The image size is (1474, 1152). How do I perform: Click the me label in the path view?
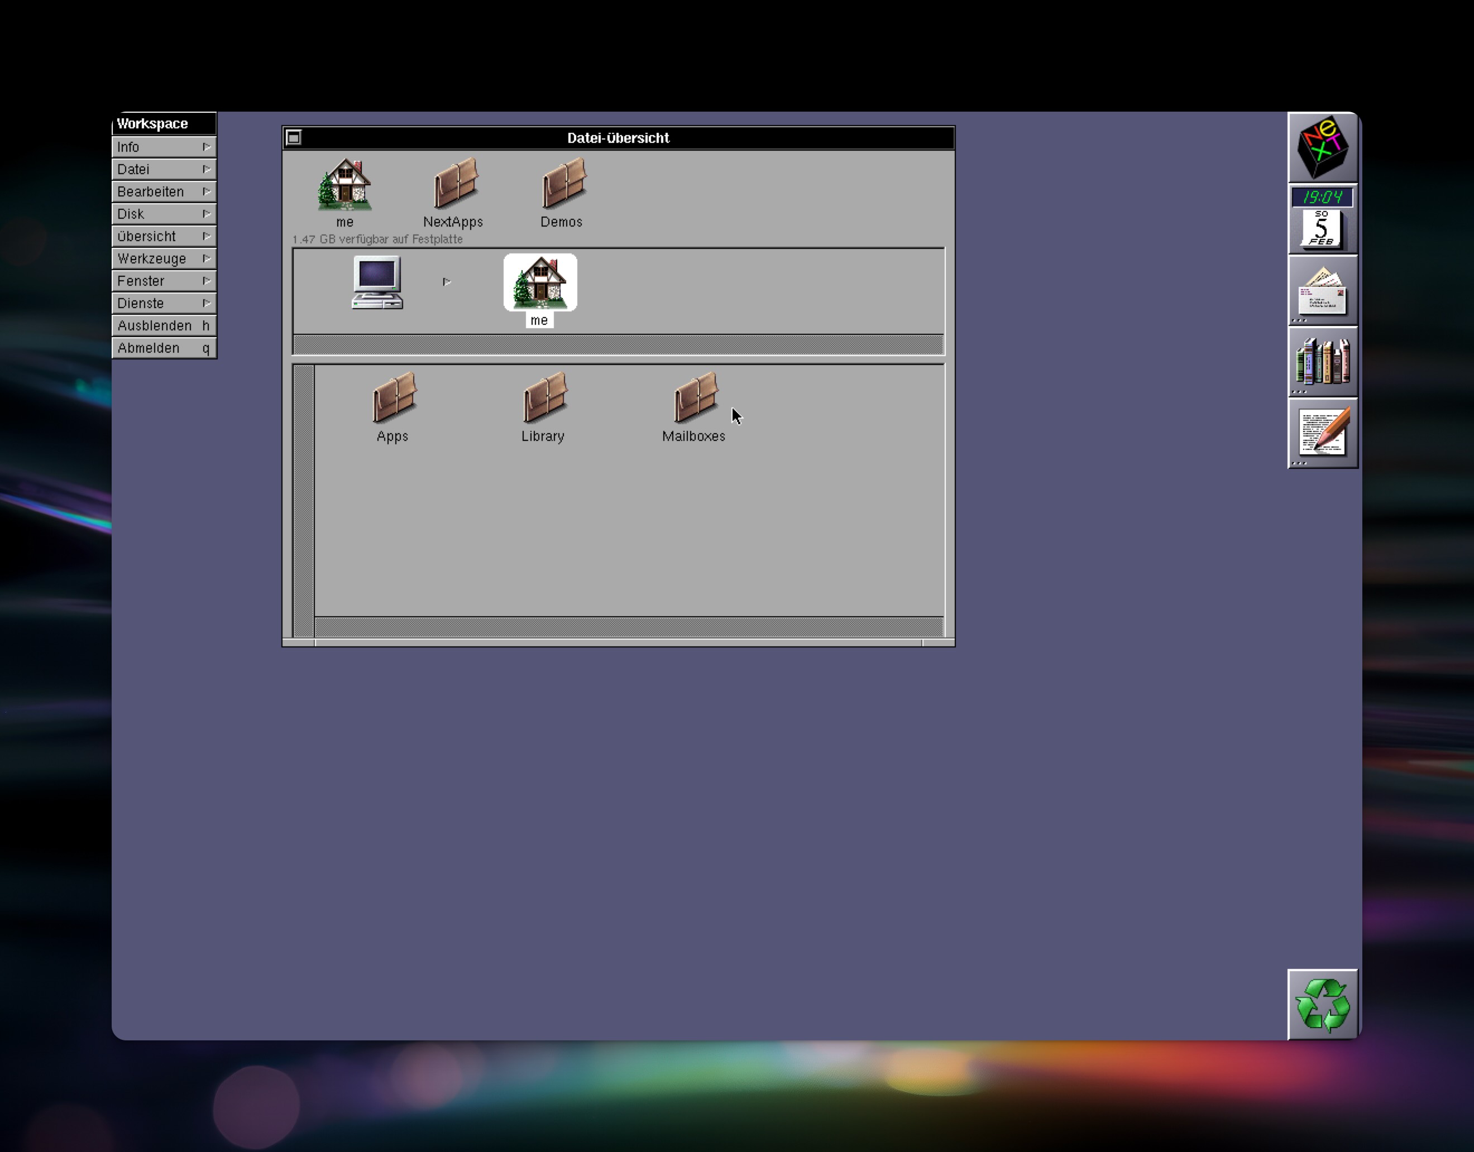pos(539,320)
